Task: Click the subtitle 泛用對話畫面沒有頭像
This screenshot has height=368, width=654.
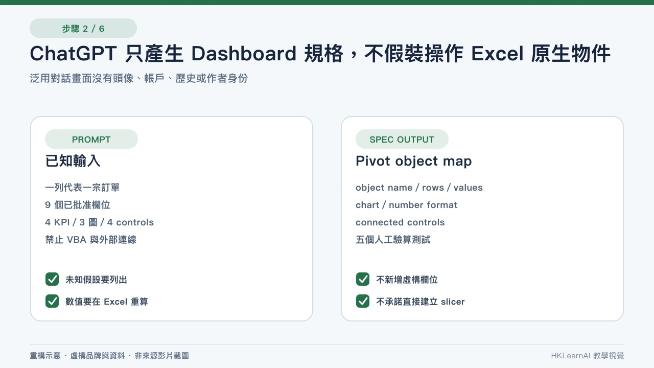Action: pos(139,79)
